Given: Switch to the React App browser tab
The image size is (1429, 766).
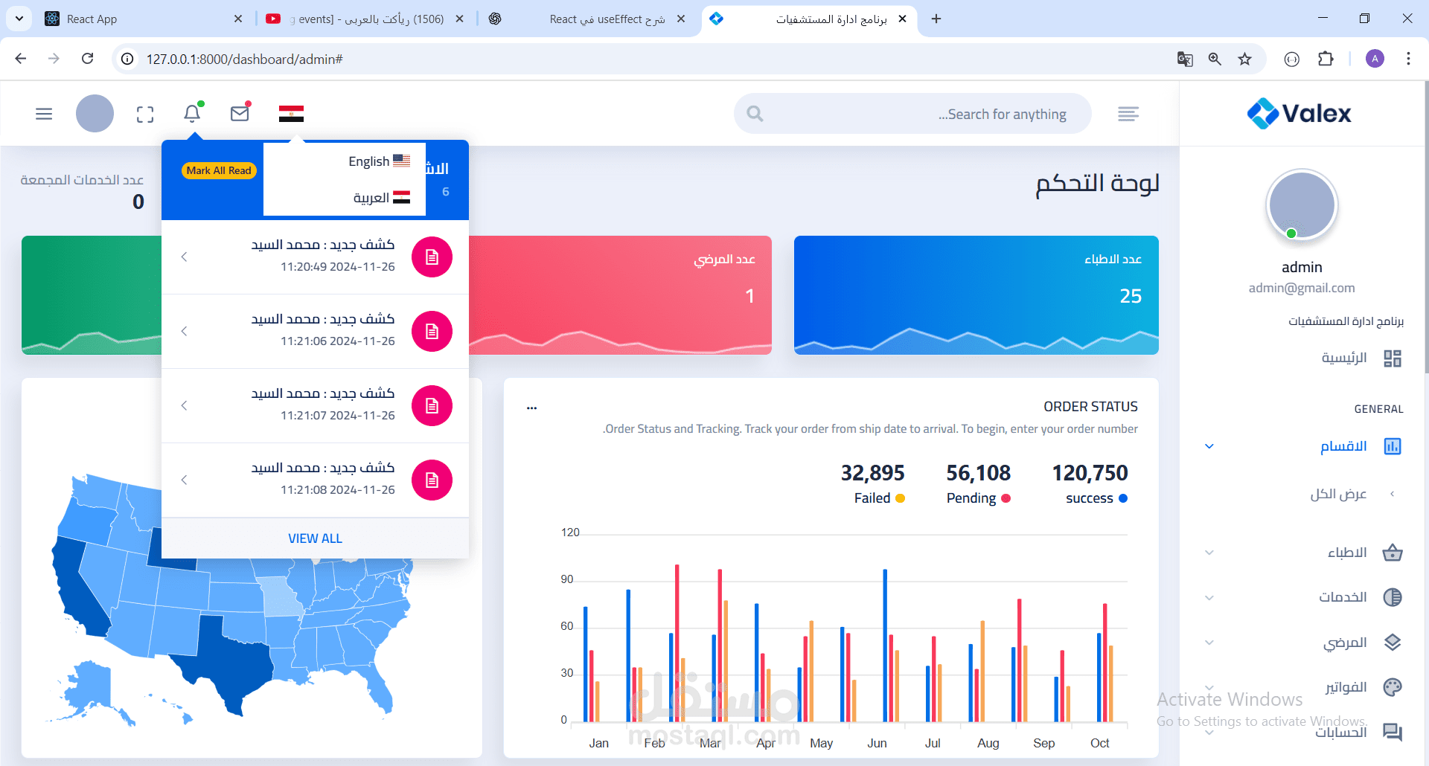Looking at the screenshot, I should click(x=145, y=19).
